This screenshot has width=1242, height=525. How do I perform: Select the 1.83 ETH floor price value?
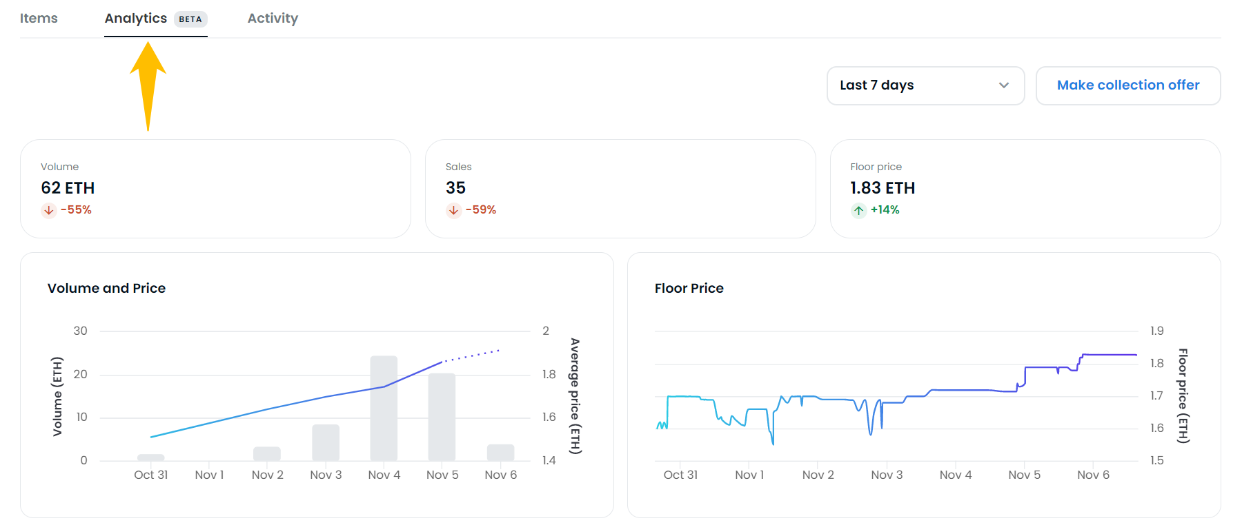[883, 188]
